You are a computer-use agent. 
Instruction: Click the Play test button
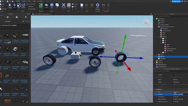pyautogui.click(x=82, y=6)
